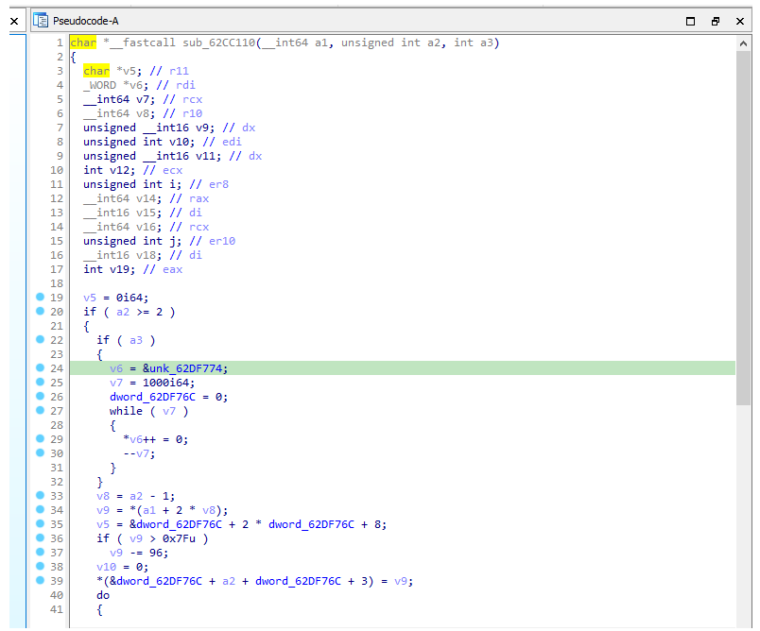
Task: Toggle breakpoint dot on line 37
Action: click(x=41, y=552)
